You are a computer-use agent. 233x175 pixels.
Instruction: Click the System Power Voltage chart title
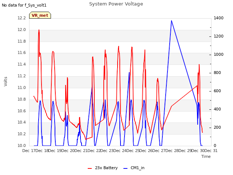116,4
